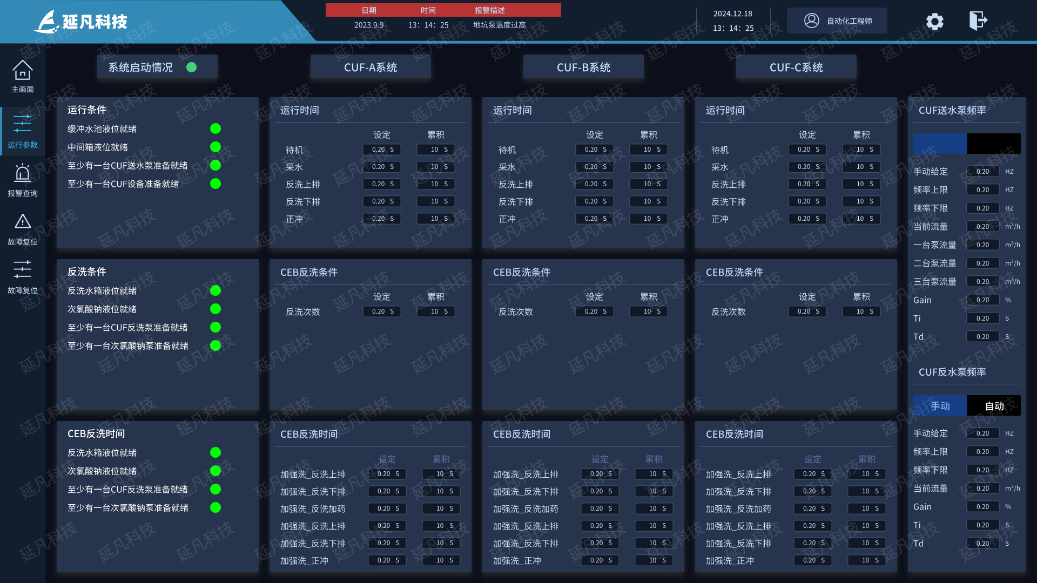This screenshot has height=583, width=1037.
Task: Click the logout exit icon
Action: click(x=978, y=21)
